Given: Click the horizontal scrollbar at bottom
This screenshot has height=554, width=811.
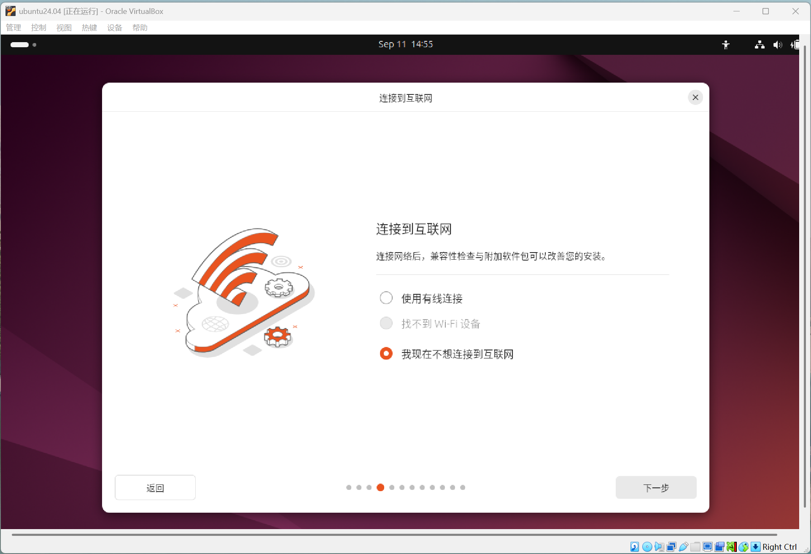Looking at the screenshot, I should pos(394,535).
